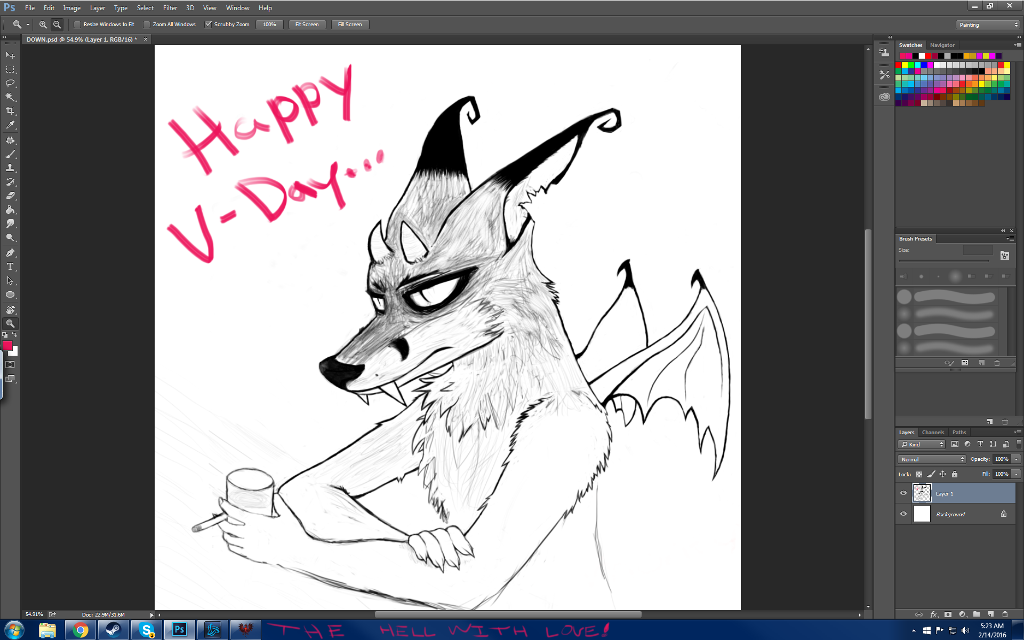Image resolution: width=1024 pixels, height=640 pixels.
Task: Hide Layer 1 with eye icon
Action: 903,493
